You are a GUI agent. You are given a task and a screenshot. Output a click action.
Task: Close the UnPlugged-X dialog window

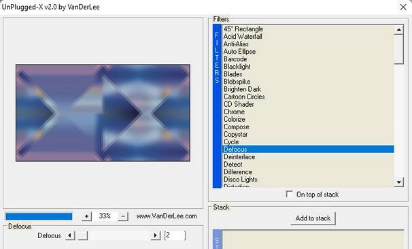click(403, 7)
